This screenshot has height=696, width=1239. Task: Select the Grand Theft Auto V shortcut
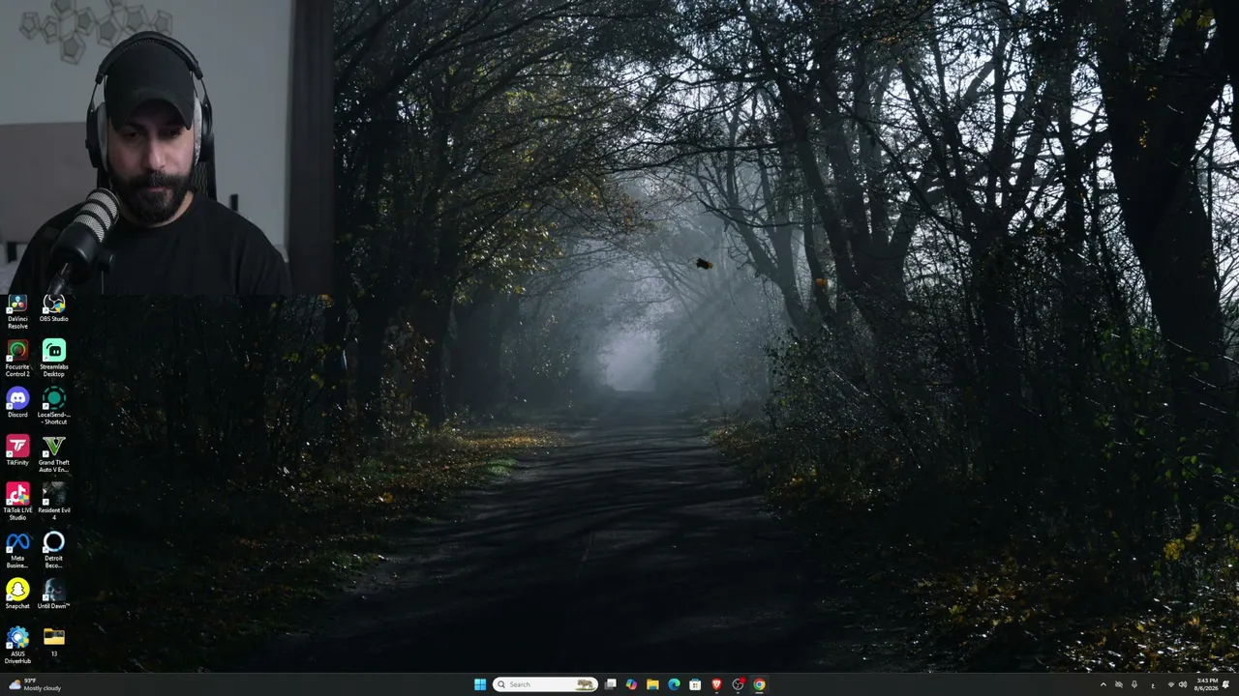54,454
